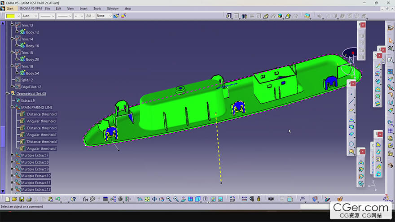Expand the Multiple Extract.7 node
Screen dimensions: 395x222
(12, 155)
